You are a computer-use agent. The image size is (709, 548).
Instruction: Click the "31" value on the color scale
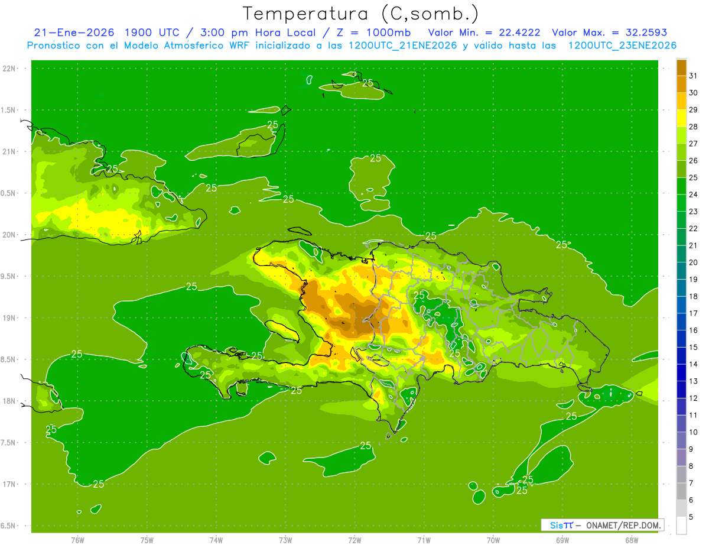click(694, 76)
